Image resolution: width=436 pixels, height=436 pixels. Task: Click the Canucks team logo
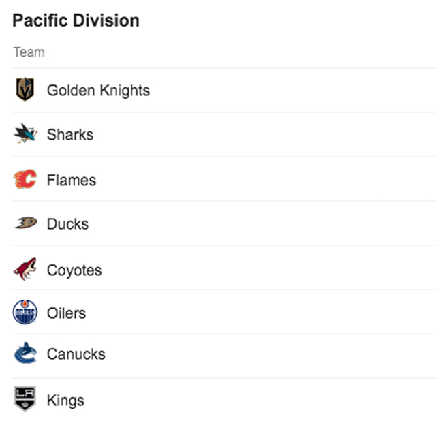[25, 354]
